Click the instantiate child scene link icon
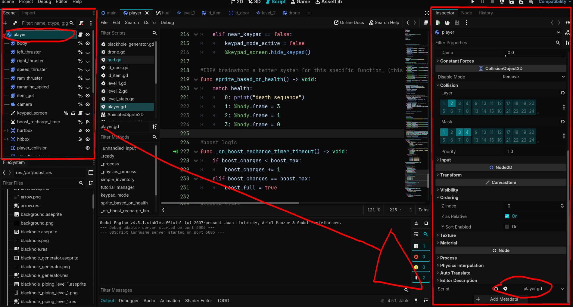The width and height of the screenshot is (573, 307). tap(15, 23)
